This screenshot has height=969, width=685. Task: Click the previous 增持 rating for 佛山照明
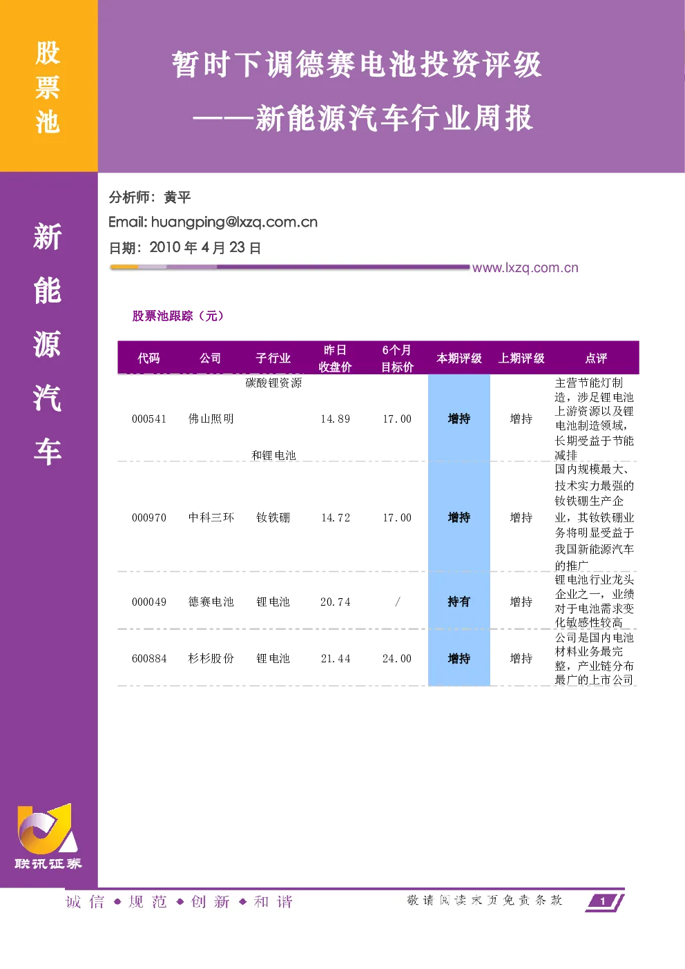(521, 419)
